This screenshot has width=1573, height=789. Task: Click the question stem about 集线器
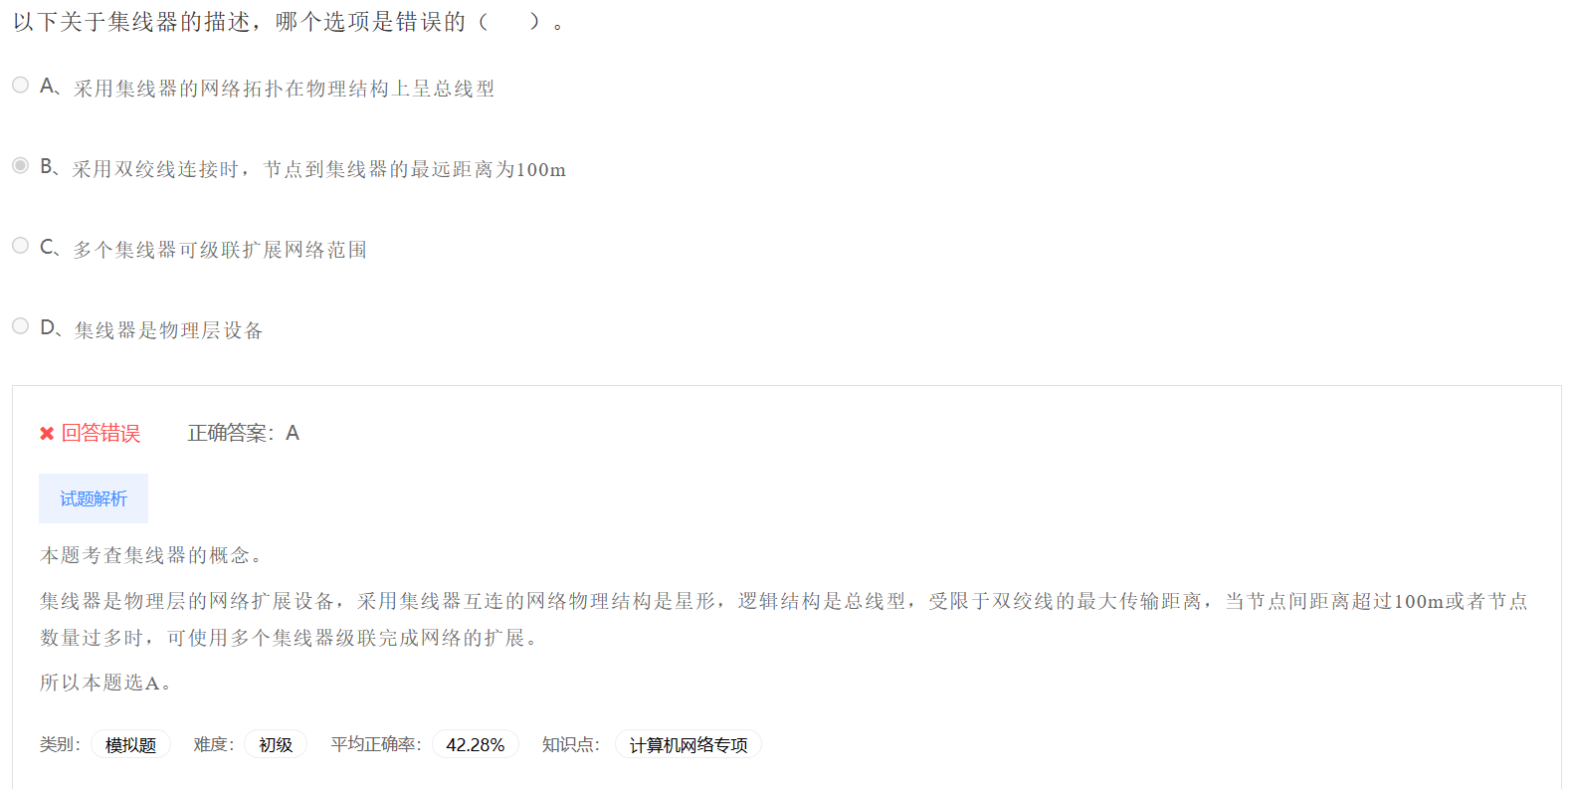[x=289, y=22]
